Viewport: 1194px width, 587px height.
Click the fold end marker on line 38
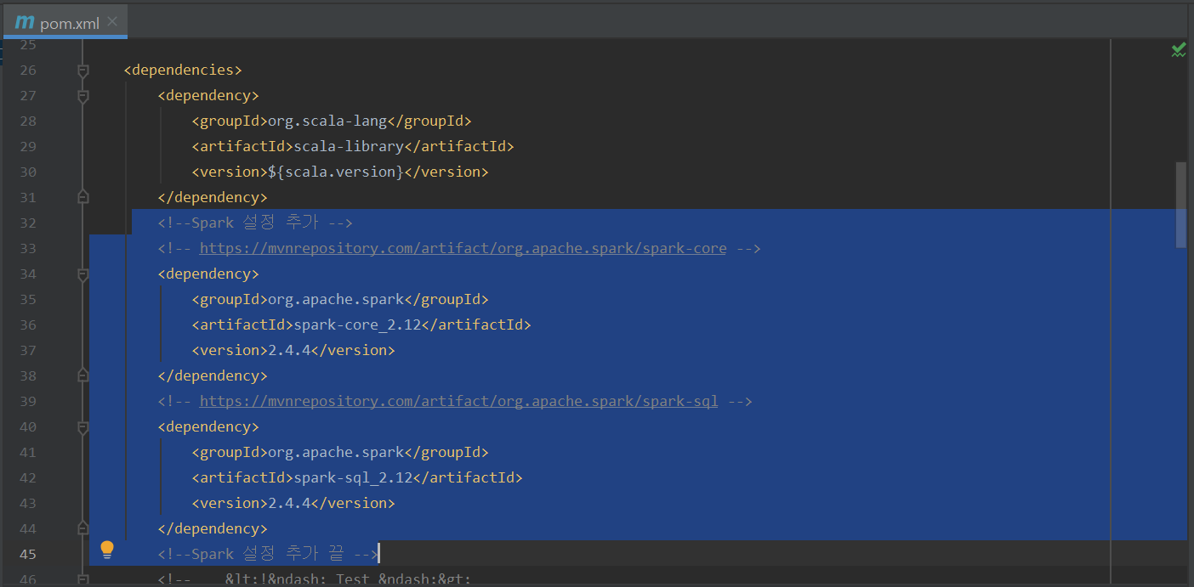(82, 375)
